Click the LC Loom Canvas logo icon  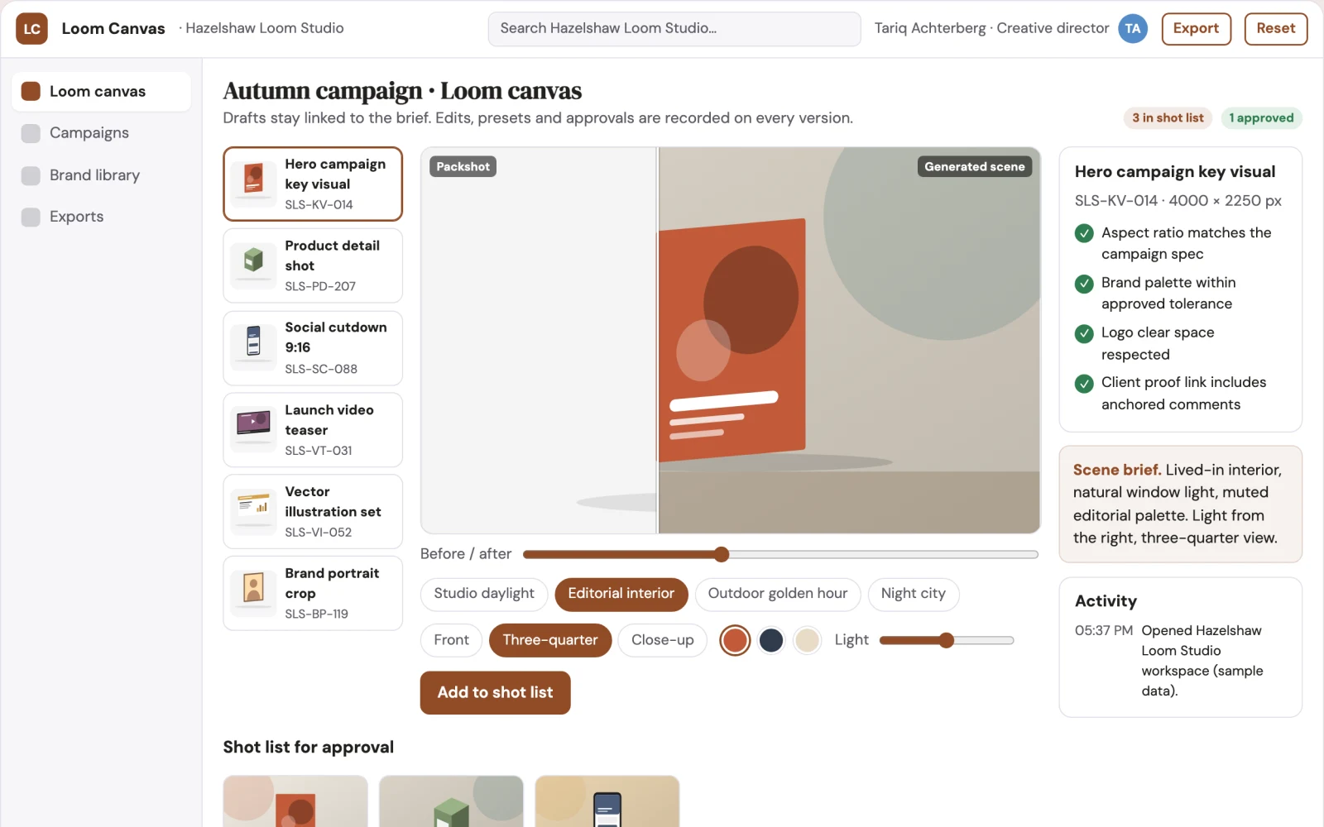31,29
